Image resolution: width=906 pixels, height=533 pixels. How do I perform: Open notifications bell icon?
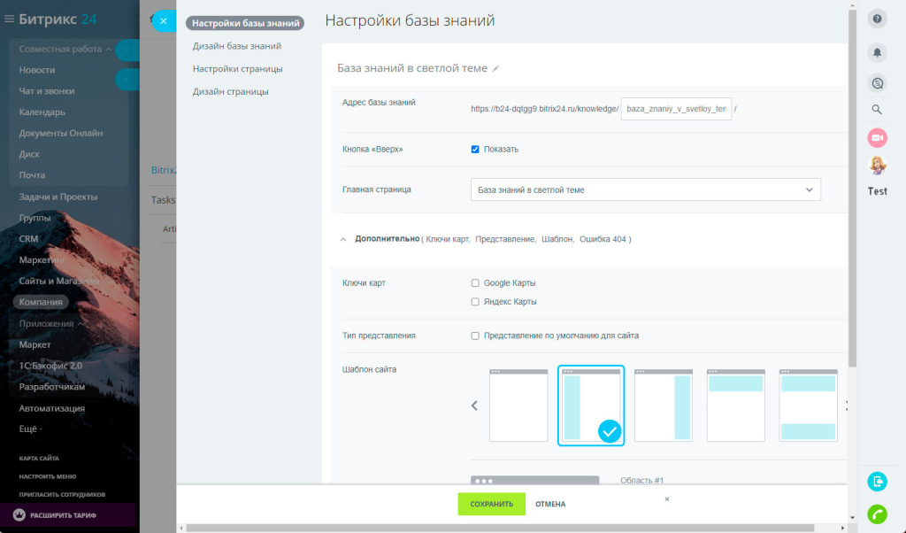(x=877, y=52)
